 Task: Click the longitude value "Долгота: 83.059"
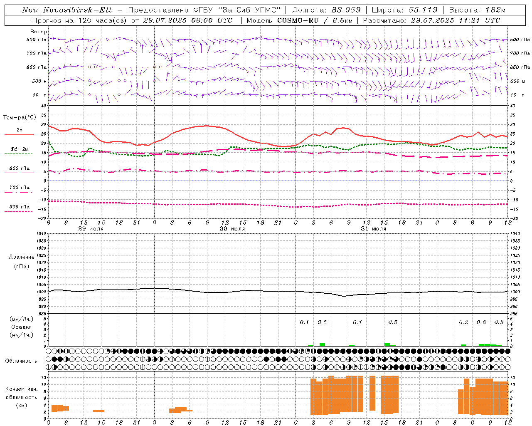click(326, 10)
